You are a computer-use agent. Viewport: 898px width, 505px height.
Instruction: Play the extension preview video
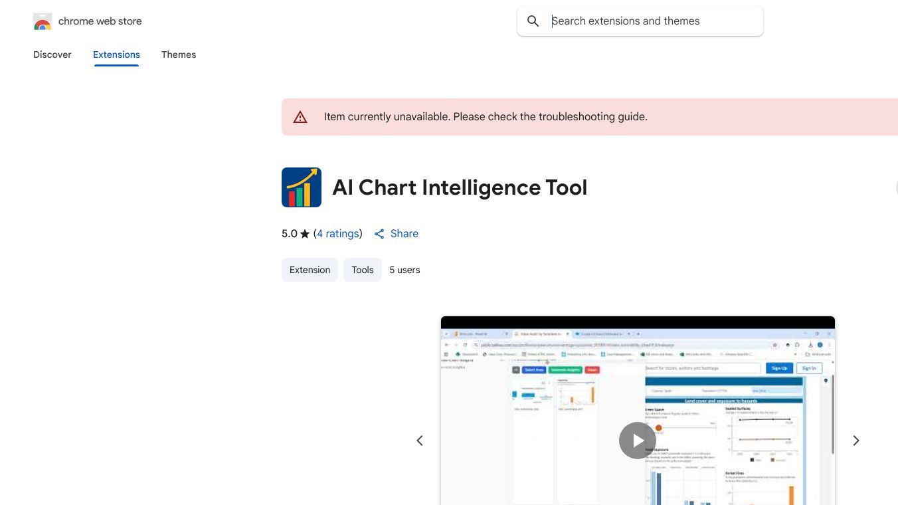point(638,441)
